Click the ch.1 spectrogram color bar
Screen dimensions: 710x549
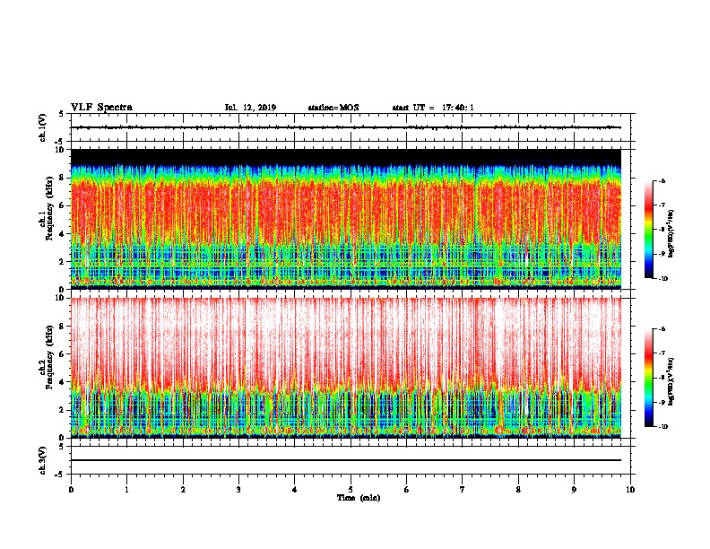point(648,230)
